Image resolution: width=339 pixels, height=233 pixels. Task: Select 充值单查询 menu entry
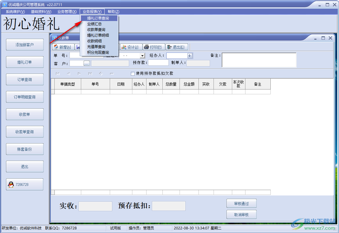click(x=100, y=47)
